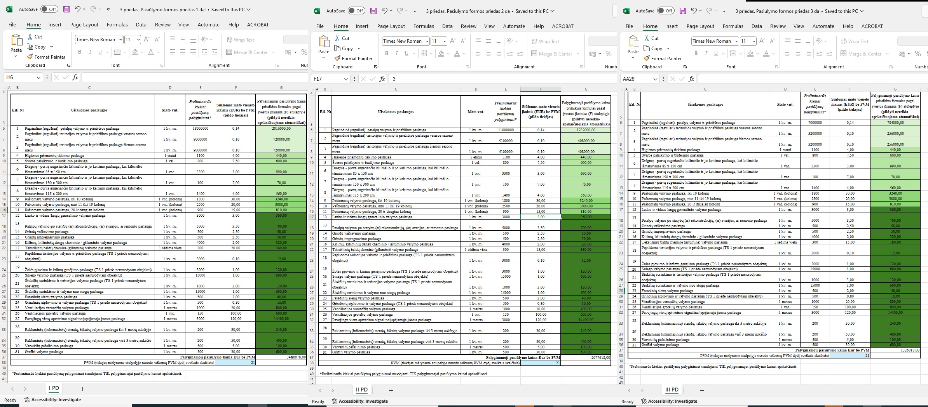The image size is (928, 407).
Task: Select the II PD sheet tab
Action: 361,390
